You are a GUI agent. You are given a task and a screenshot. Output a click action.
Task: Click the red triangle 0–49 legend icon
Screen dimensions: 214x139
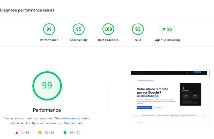[17, 133]
